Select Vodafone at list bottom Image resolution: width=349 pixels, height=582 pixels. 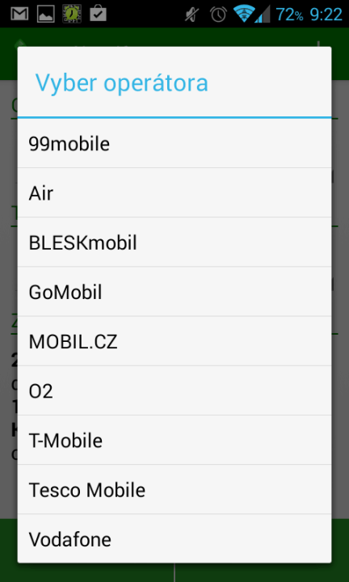(x=174, y=538)
